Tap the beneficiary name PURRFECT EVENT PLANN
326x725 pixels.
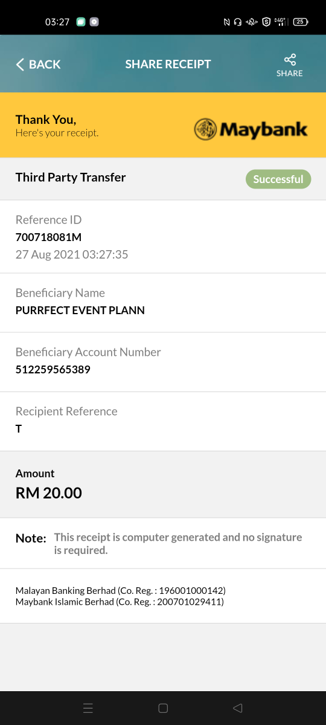tap(80, 311)
